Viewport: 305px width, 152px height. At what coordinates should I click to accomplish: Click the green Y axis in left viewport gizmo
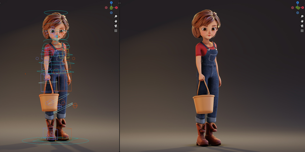[x=111, y=8]
